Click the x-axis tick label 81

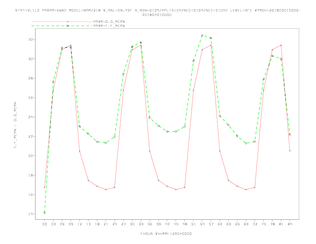click(x=281, y=224)
